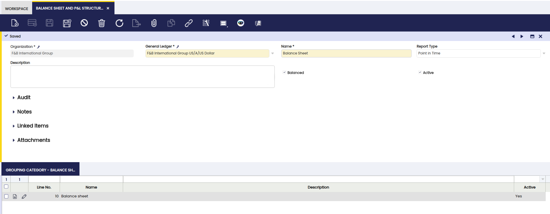Sort grid by Line No. column header
The height and width of the screenshot is (214, 550).
point(44,187)
